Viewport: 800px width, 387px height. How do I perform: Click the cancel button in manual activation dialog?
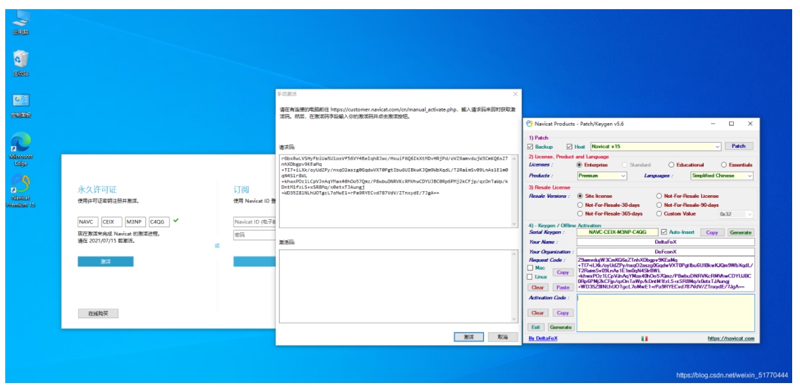pos(503,337)
